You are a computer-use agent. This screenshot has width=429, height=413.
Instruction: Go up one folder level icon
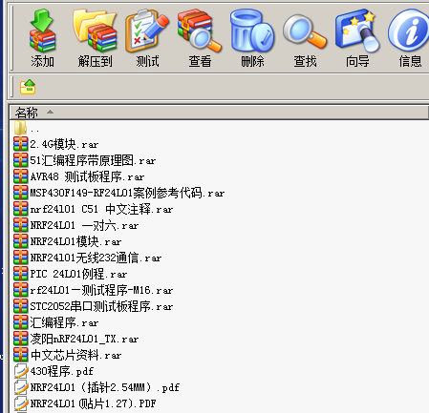coord(28,87)
